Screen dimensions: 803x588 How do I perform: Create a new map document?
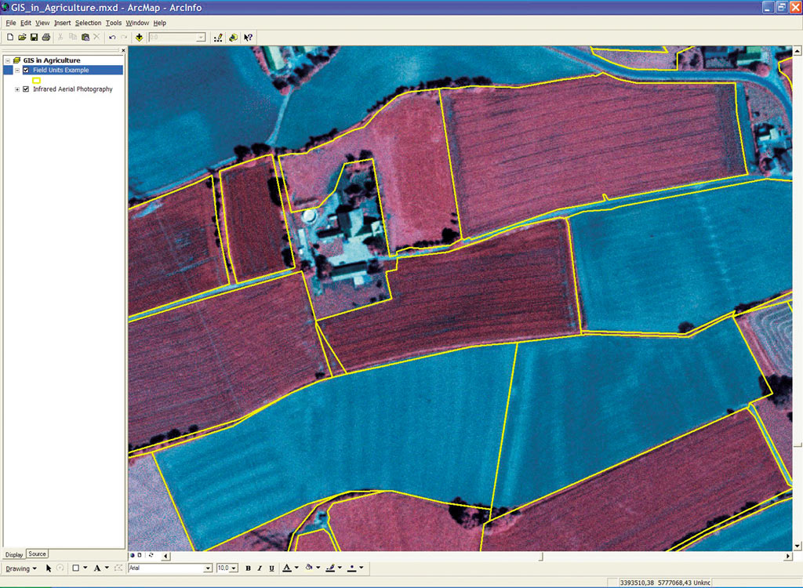(x=9, y=38)
